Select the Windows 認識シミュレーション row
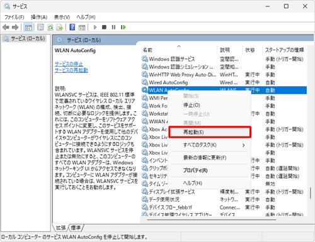 (224, 67)
